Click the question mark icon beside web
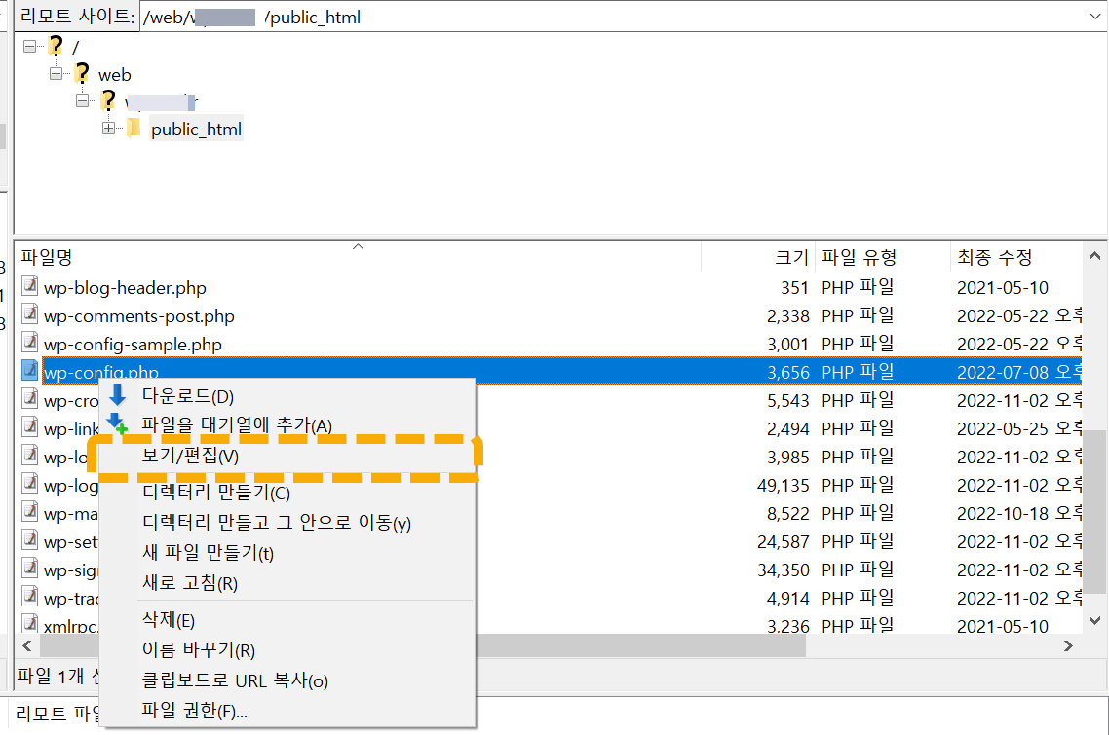The image size is (1109, 735). 82,74
